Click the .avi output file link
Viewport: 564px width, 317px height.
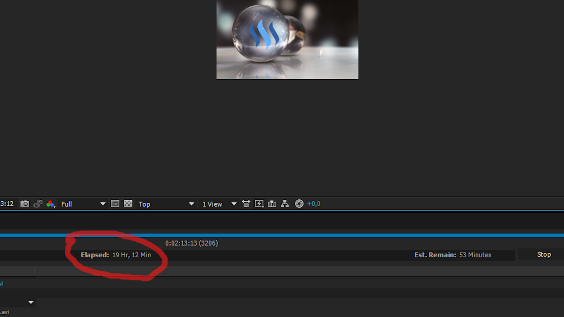[x=5, y=312]
